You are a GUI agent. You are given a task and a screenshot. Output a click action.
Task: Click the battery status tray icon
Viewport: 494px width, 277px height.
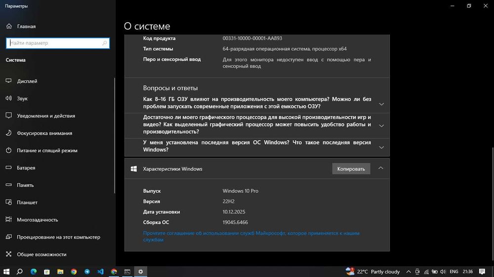(x=434, y=272)
